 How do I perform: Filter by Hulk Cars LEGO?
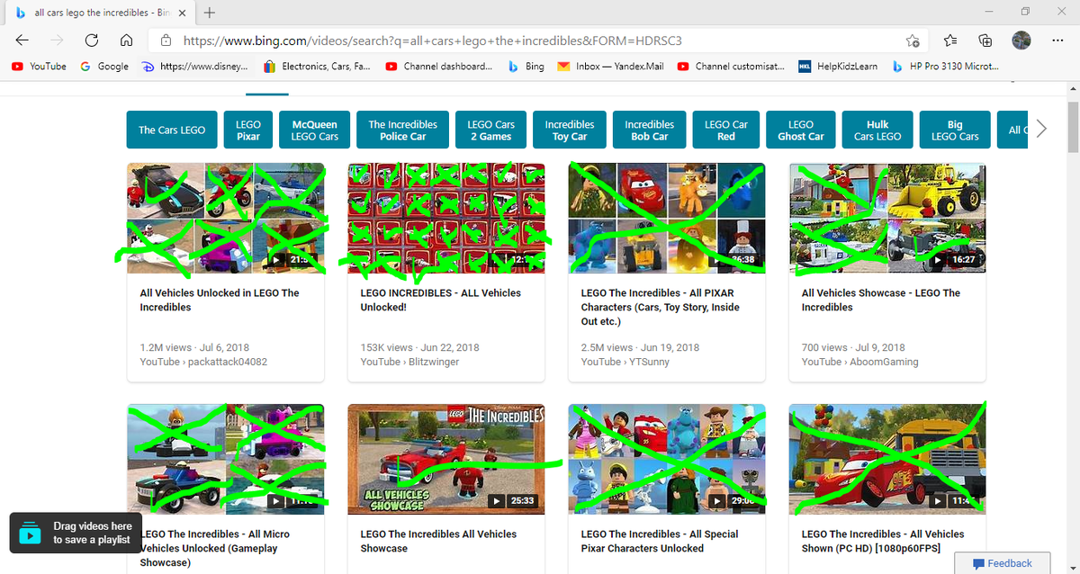point(877,130)
